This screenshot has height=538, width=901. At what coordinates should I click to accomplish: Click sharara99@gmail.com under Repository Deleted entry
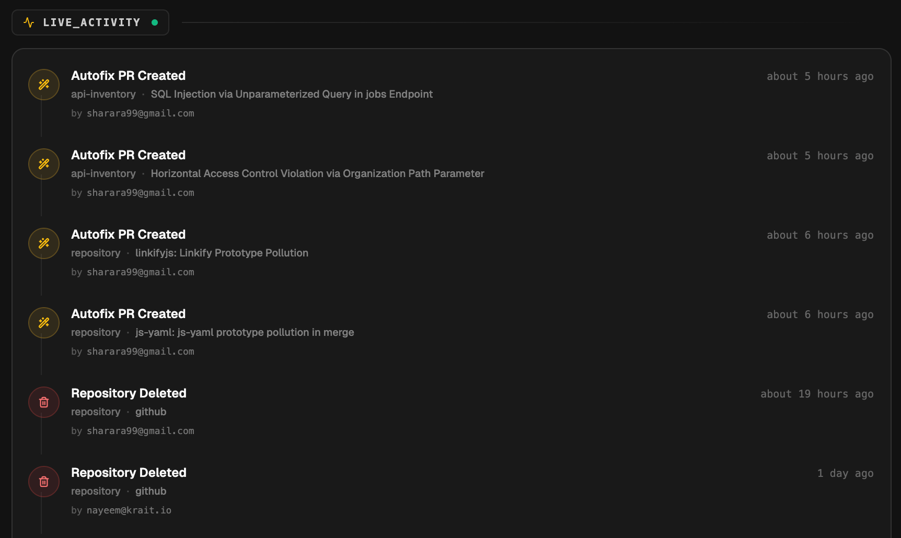[140, 431]
